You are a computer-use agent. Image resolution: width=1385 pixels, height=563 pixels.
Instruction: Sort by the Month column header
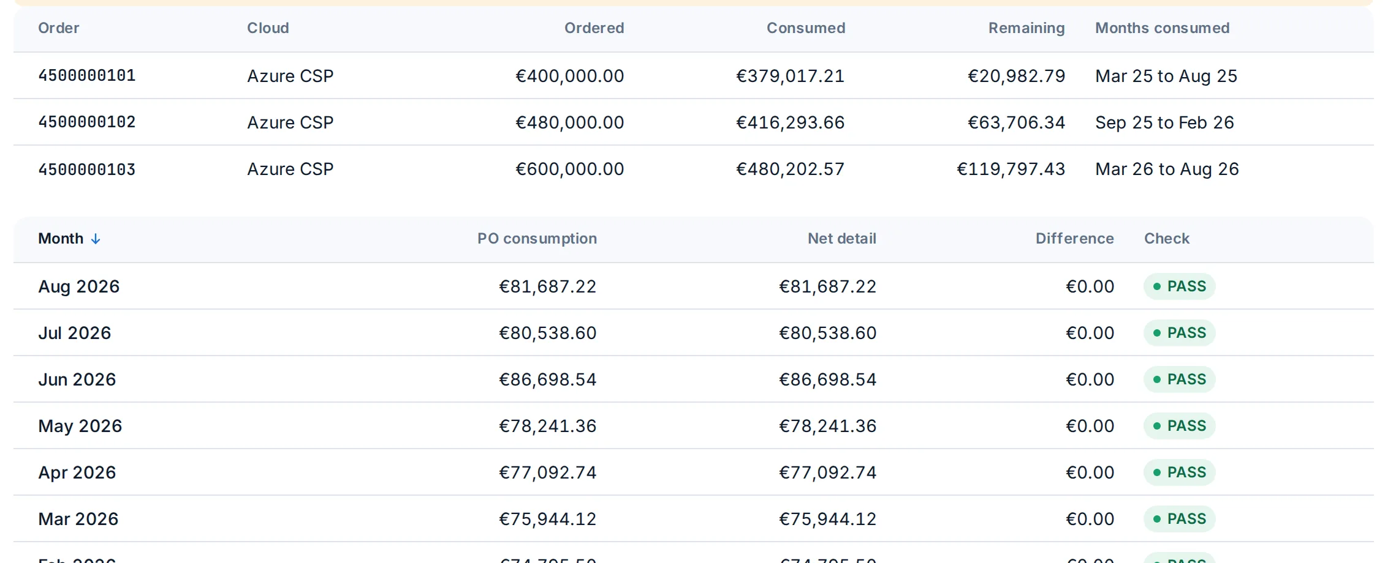[69, 239]
